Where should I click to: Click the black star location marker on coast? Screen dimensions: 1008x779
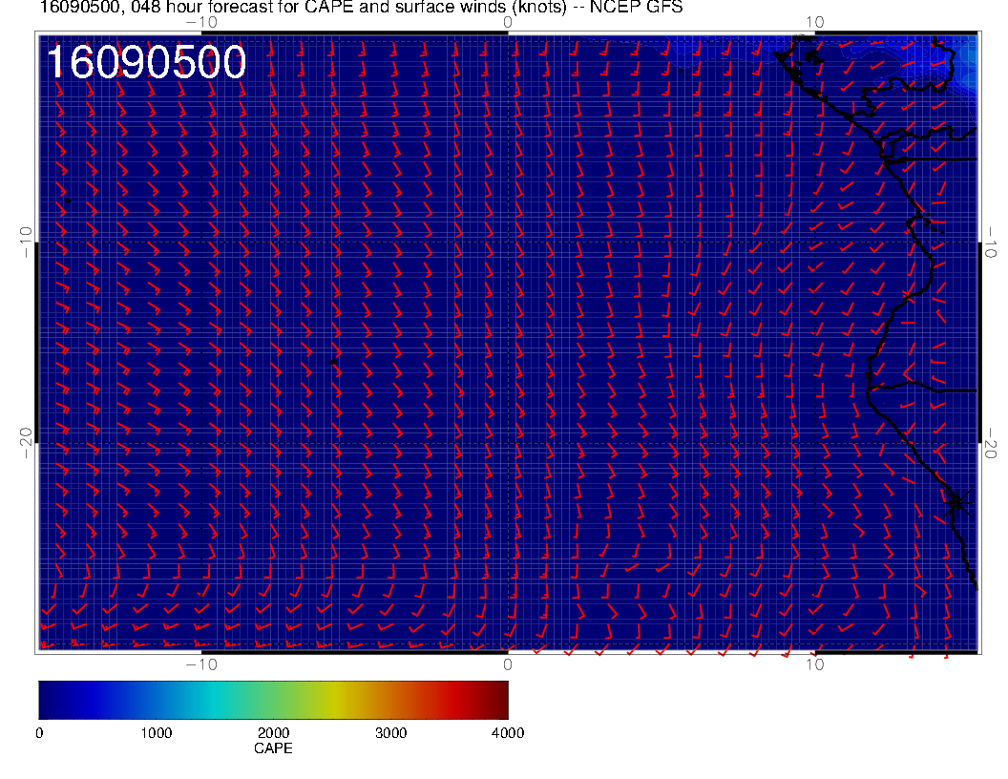click(955, 502)
